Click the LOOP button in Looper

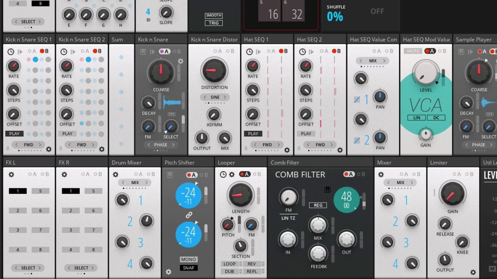229,264
